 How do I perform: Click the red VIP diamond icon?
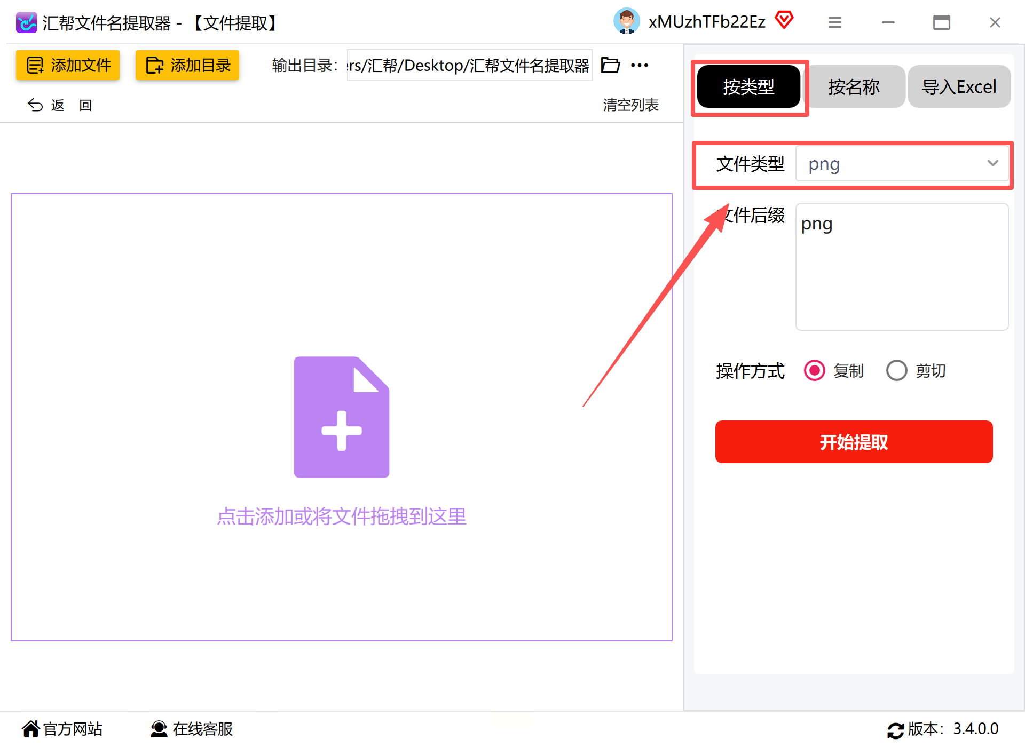pos(784,20)
